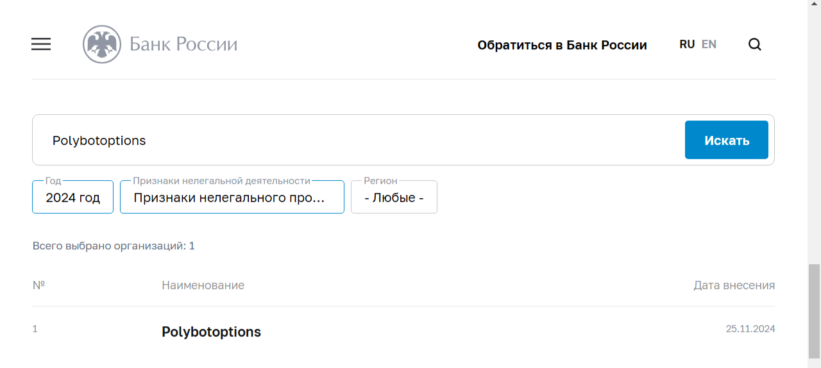Open the site search magnifier icon
Screen dimensions: 821x368
755,44
